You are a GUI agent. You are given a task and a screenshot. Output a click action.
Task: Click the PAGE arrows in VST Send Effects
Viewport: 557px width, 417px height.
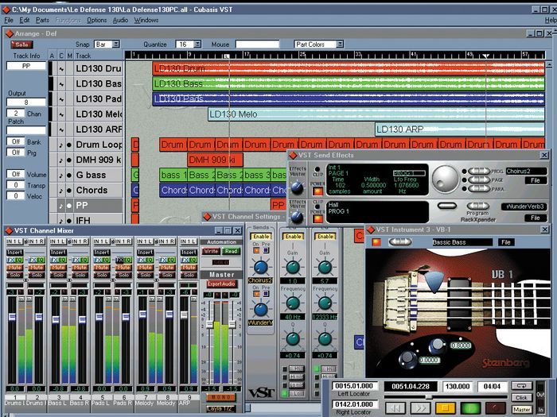(x=478, y=180)
